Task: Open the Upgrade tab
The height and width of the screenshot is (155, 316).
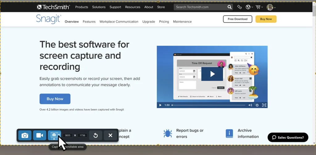Action: click(x=149, y=22)
